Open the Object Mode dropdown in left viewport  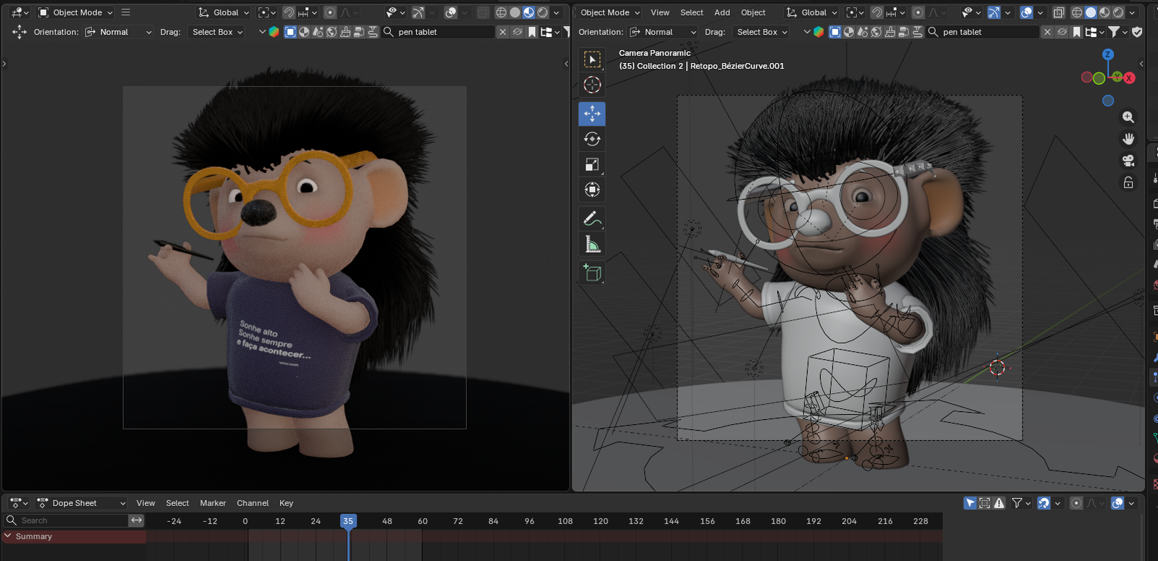tap(76, 12)
